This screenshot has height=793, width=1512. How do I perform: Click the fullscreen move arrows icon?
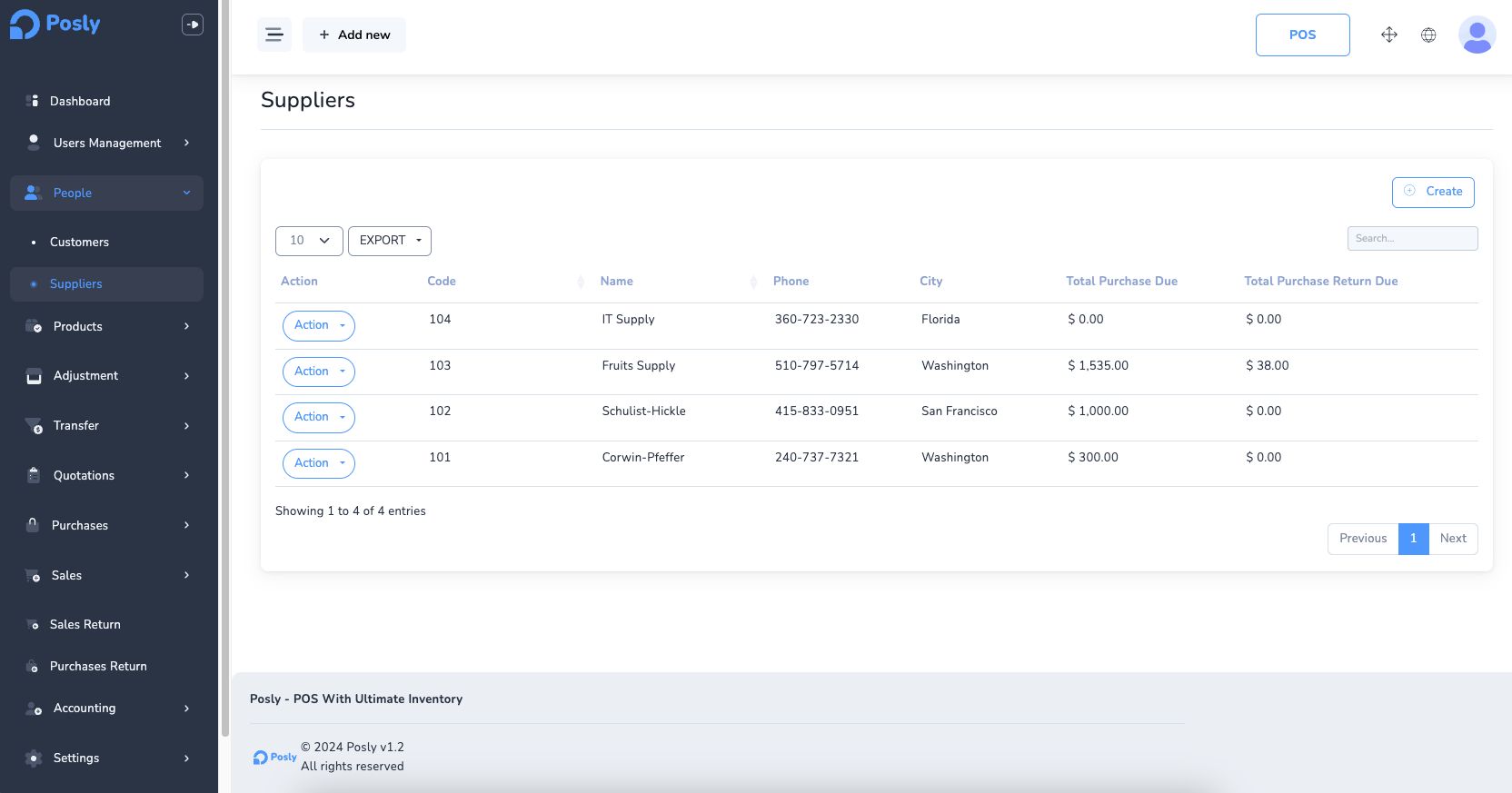1388,35
